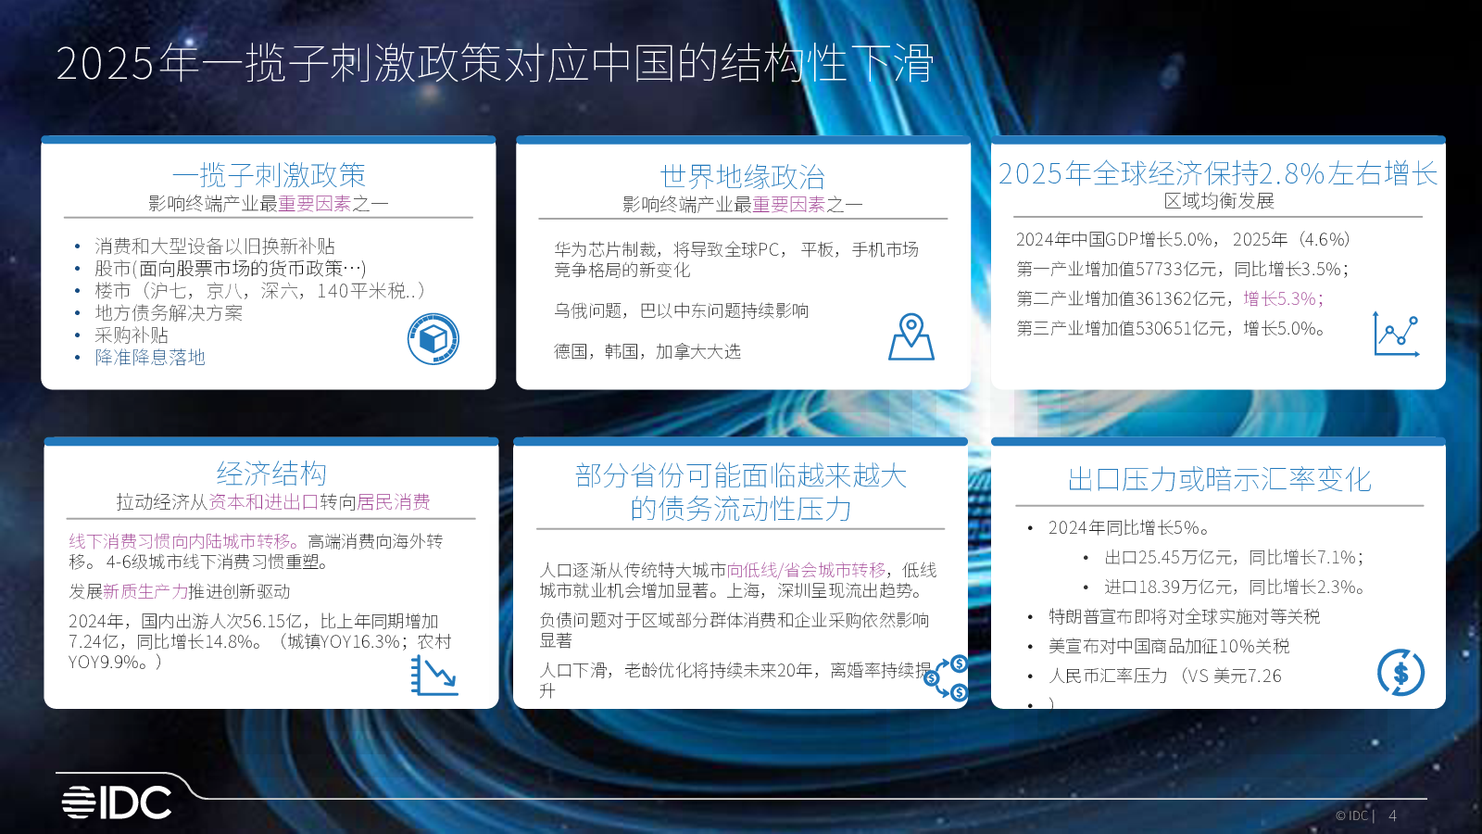Screen dimensions: 1482x834
Task: Click the rising line chart icon
Action: (1397, 335)
